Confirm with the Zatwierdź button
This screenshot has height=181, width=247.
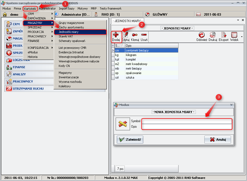click(130, 139)
